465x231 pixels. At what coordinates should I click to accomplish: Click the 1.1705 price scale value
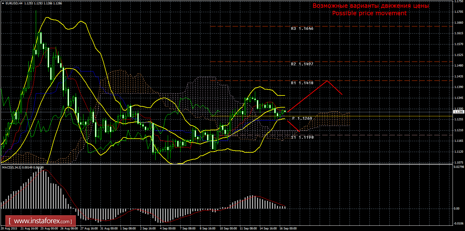(x=459, y=12)
